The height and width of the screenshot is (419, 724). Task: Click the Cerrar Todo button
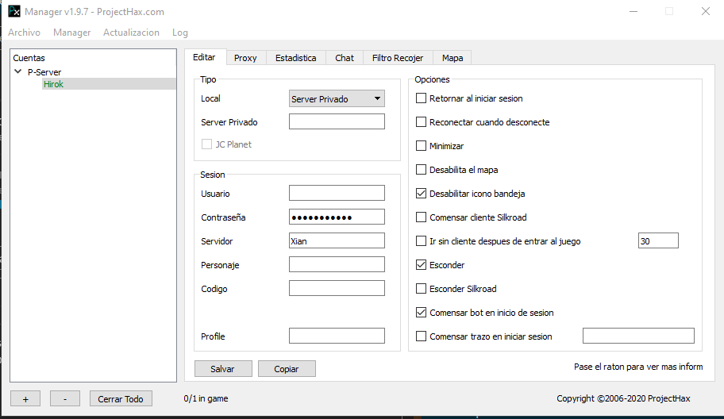121,399
